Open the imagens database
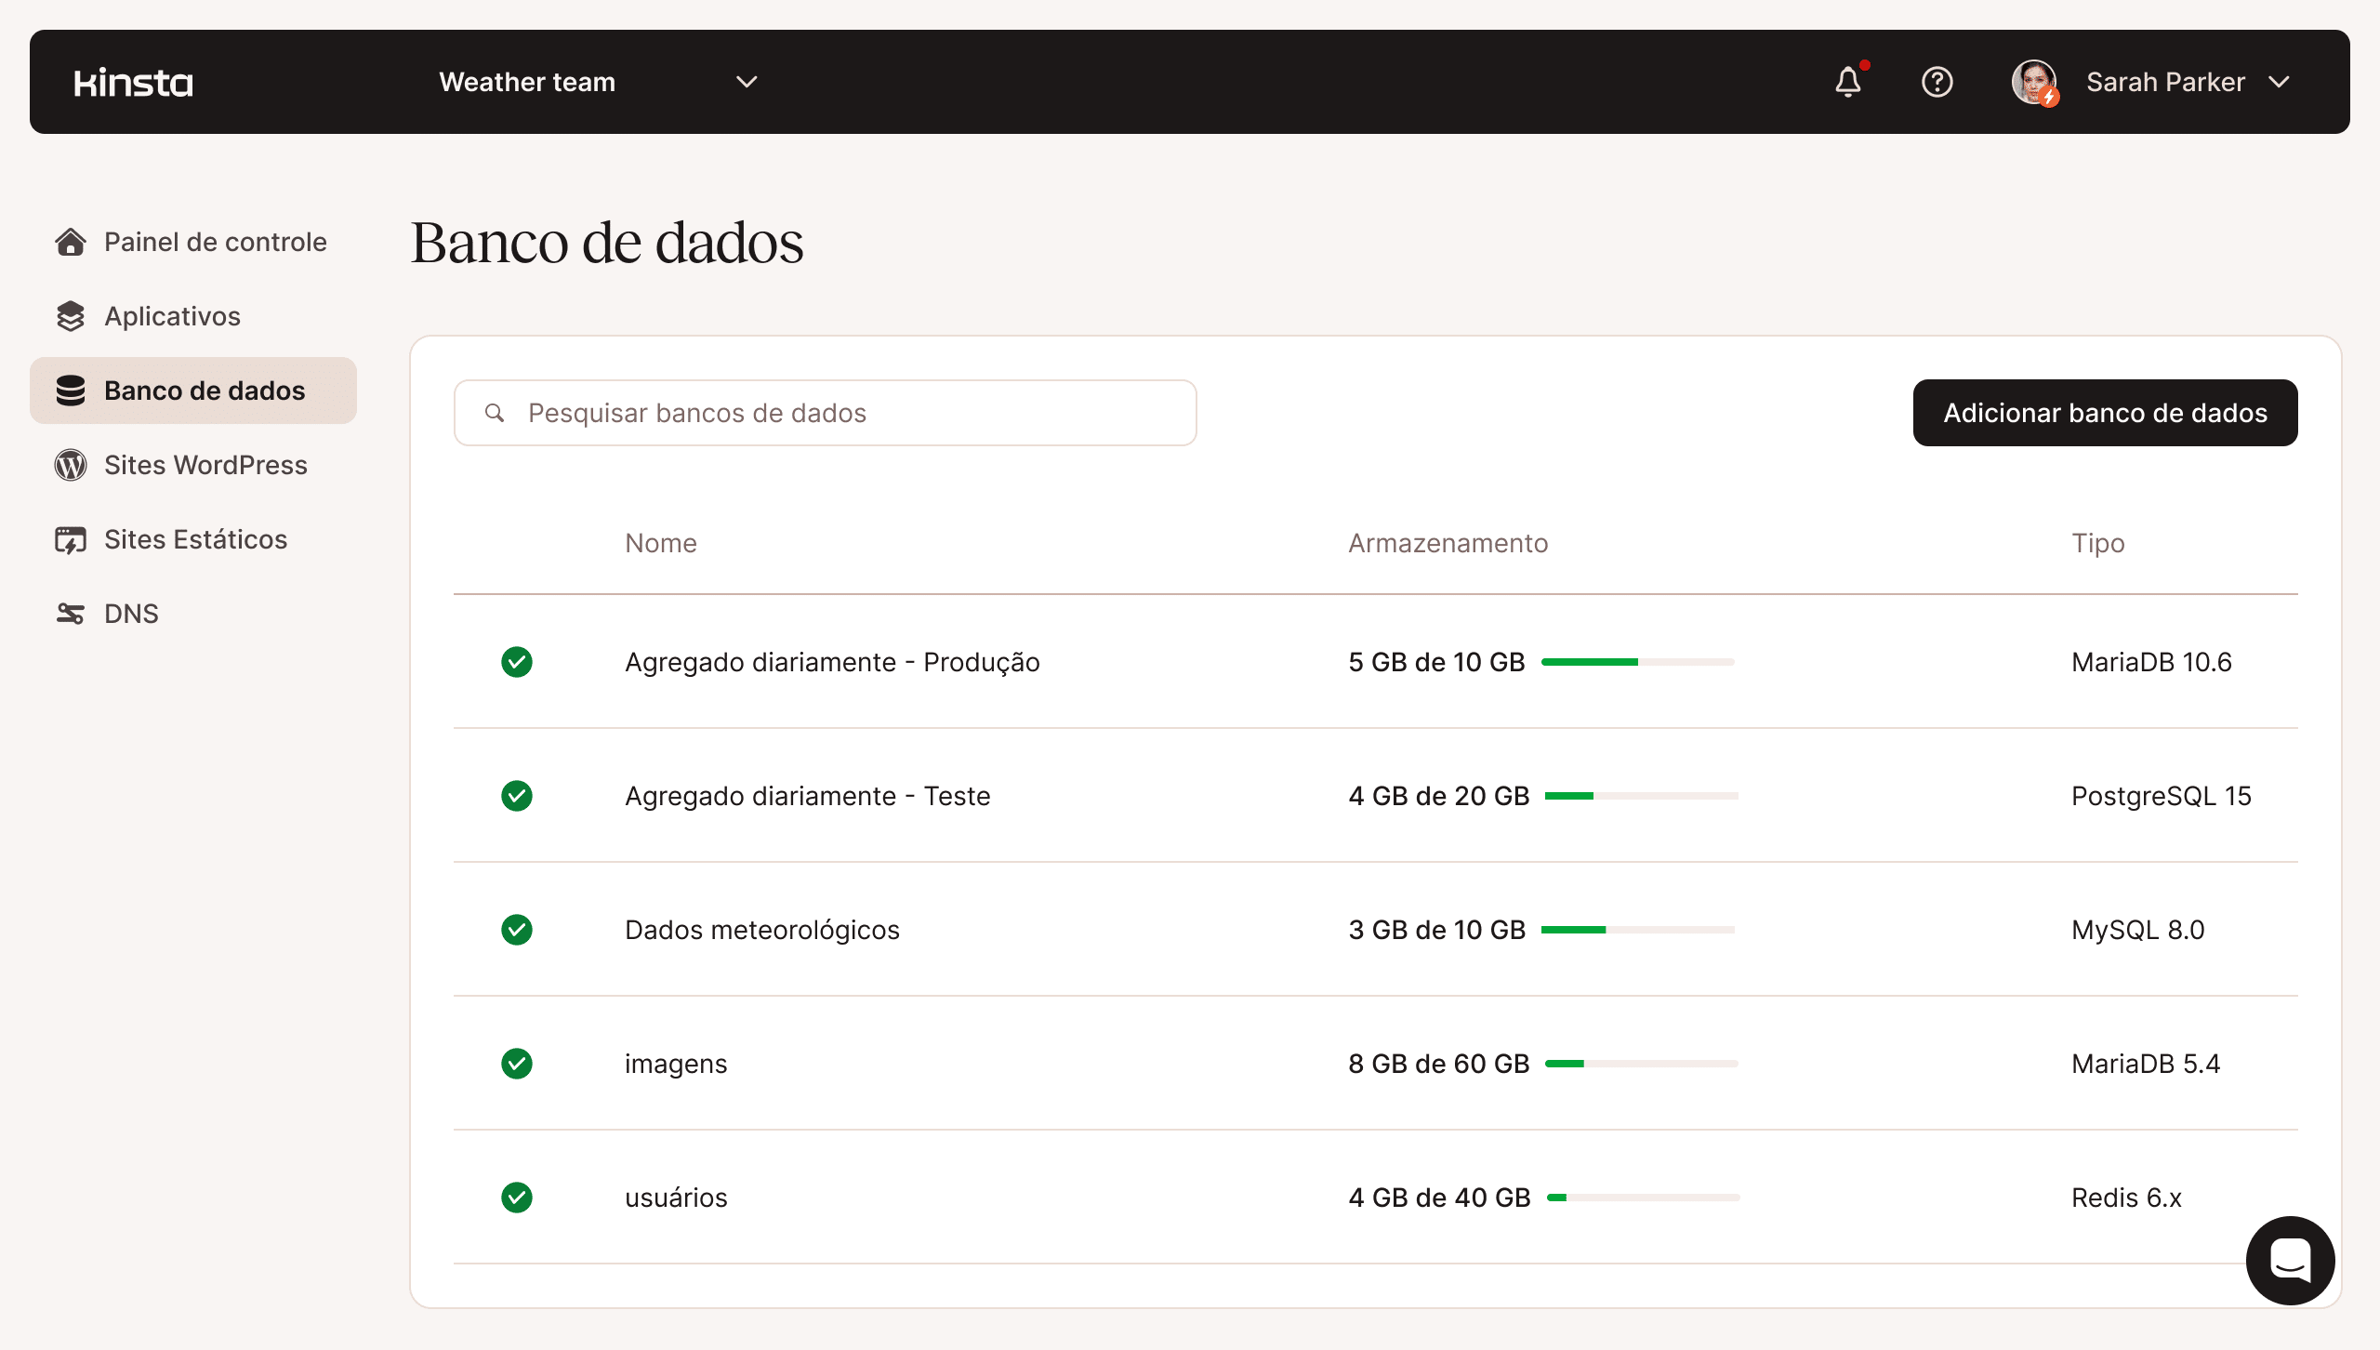2380x1350 pixels. 676,1064
